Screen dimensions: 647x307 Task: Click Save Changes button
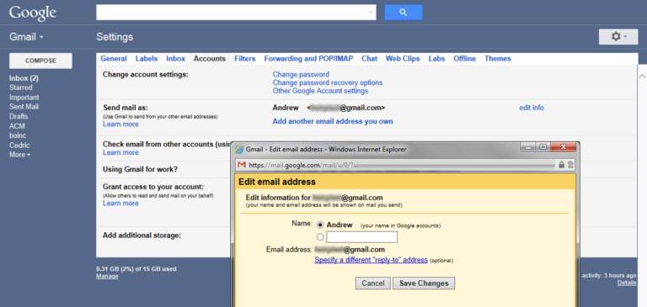[424, 283]
